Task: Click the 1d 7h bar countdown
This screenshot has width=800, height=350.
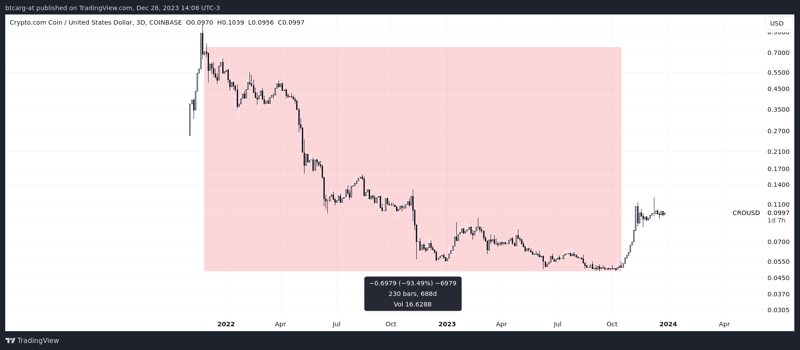Action: 776,220
